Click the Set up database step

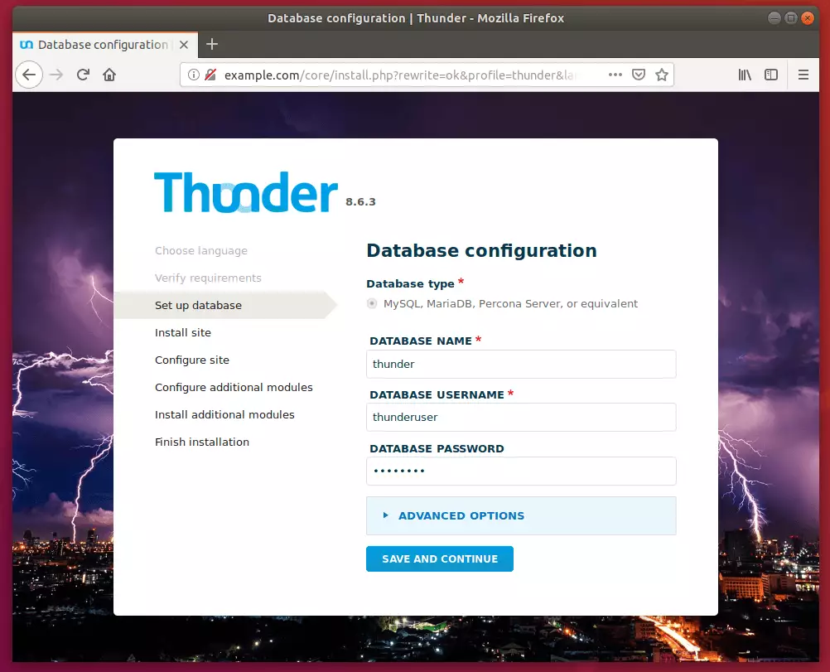click(x=199, y=305)
